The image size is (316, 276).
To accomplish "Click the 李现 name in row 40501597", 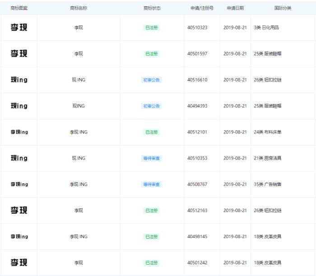I will tap(79, 54).
